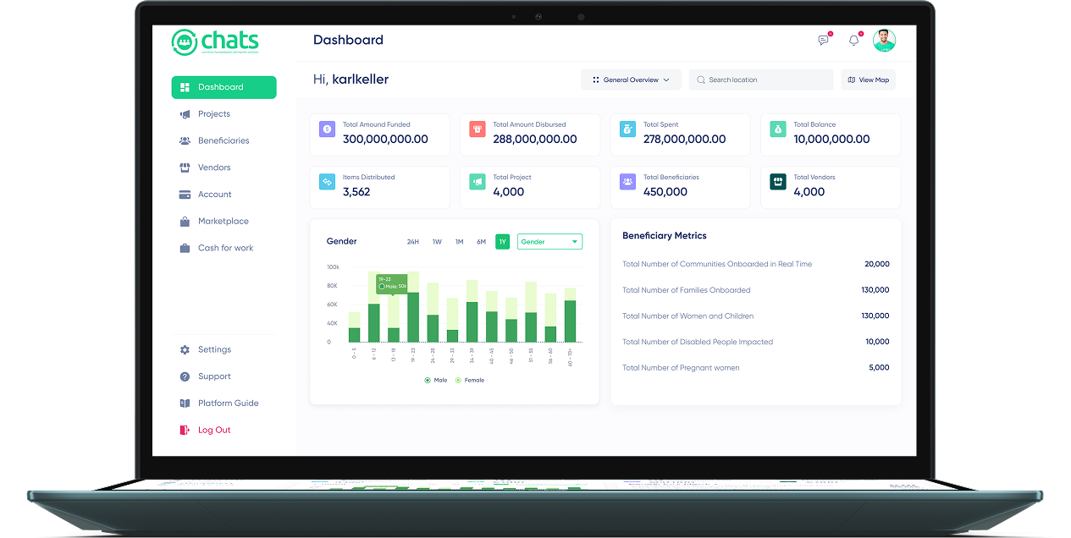Log Out from the sidebar
Viewport: 1071px width, 538px height.
213,431
